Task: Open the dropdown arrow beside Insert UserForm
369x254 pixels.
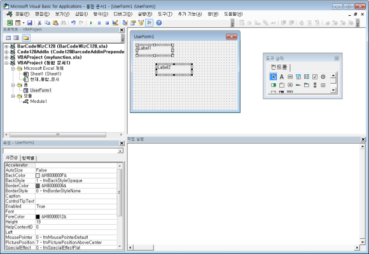Action: pos(24,23)
